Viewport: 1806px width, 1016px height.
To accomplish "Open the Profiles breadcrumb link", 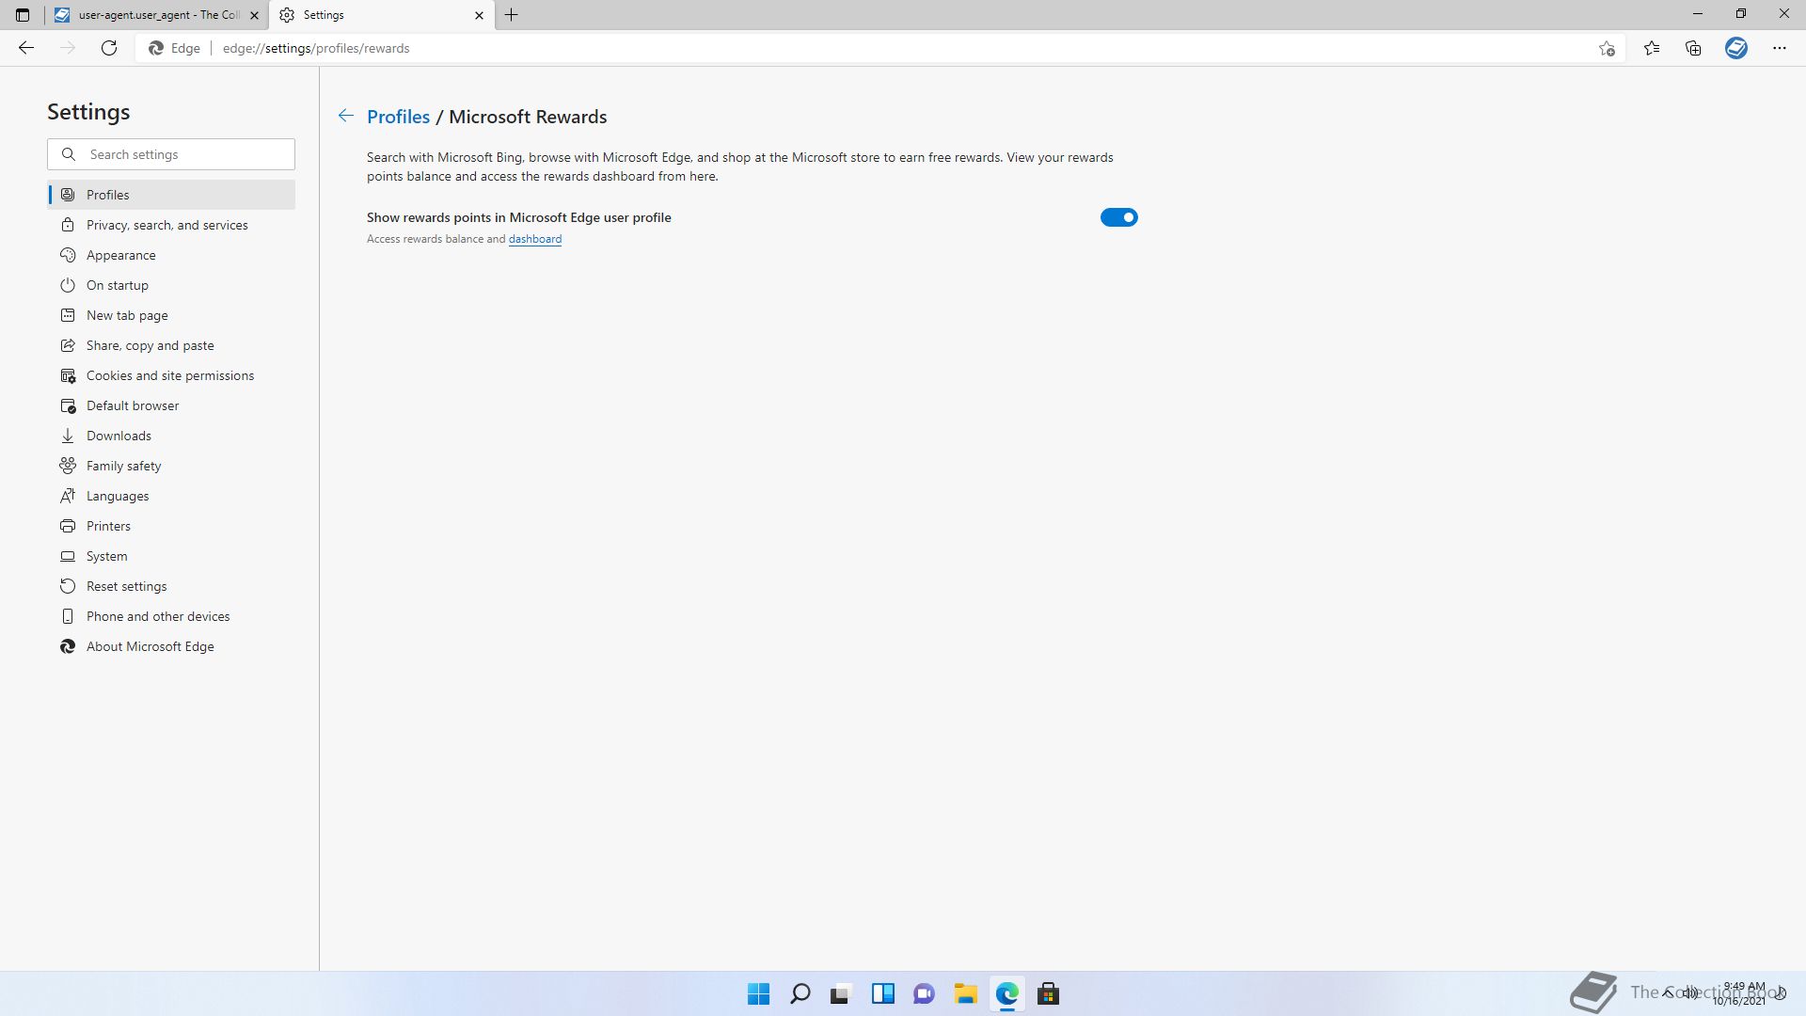I will pos(398,117).
